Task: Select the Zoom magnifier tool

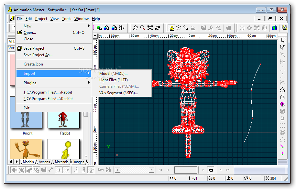Action: 143,28
